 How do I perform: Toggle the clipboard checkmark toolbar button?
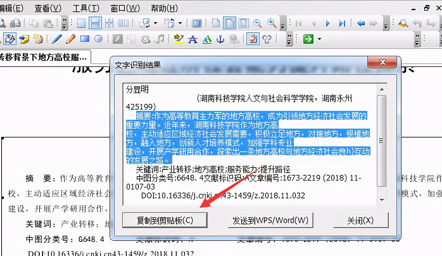tap(253, 39)
